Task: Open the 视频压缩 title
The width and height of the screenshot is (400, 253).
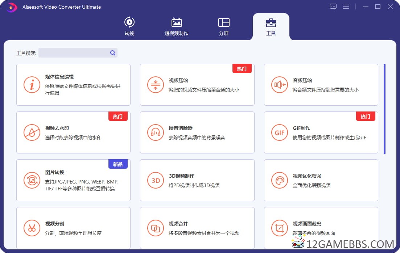Action: (178, 80)
